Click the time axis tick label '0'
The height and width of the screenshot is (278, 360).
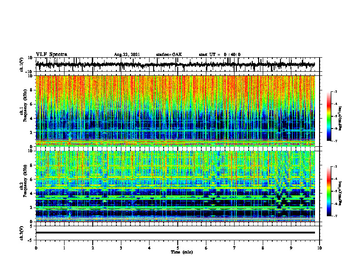[36, 248]
